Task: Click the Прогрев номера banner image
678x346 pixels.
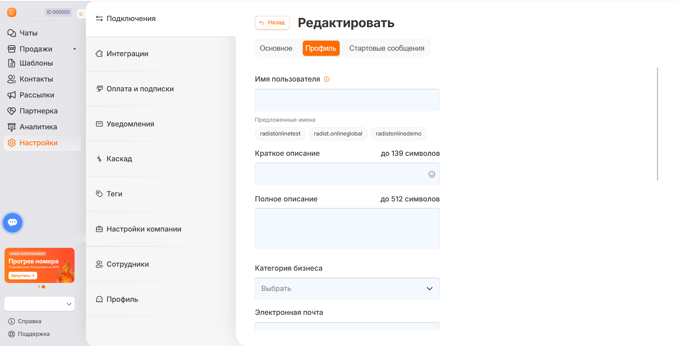Action: 40,265
